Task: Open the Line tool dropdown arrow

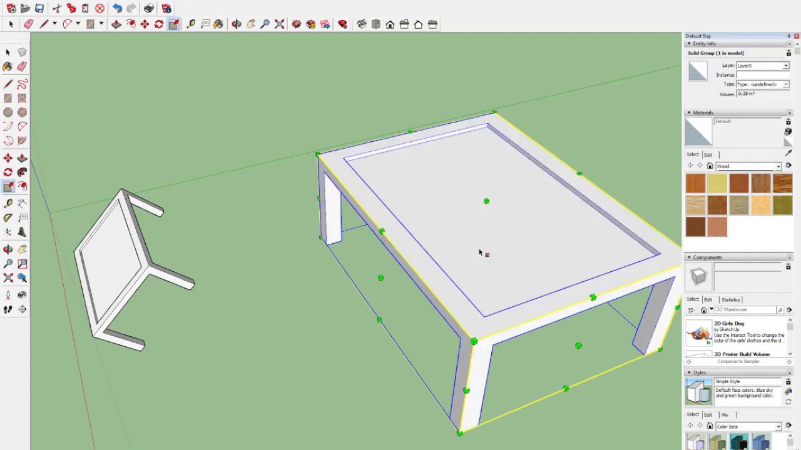Action: [54, 24]
